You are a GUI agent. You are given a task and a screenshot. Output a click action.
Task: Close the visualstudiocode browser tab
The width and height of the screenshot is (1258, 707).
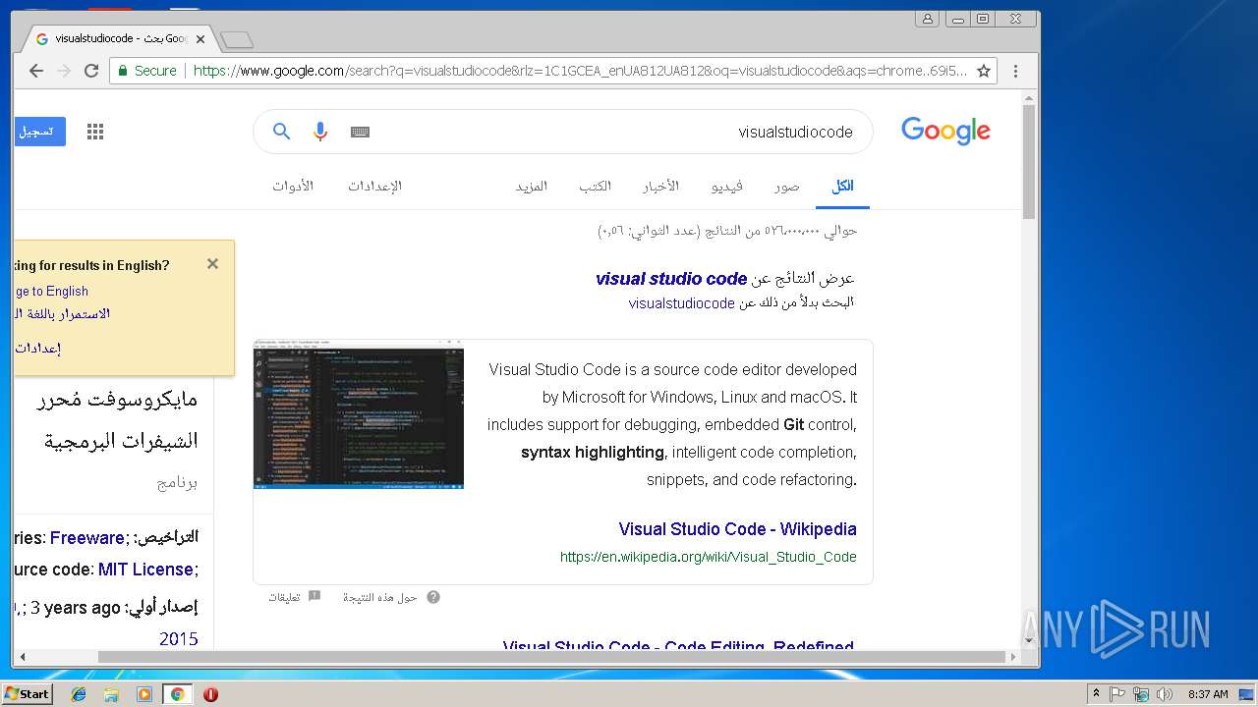point(200,39)
